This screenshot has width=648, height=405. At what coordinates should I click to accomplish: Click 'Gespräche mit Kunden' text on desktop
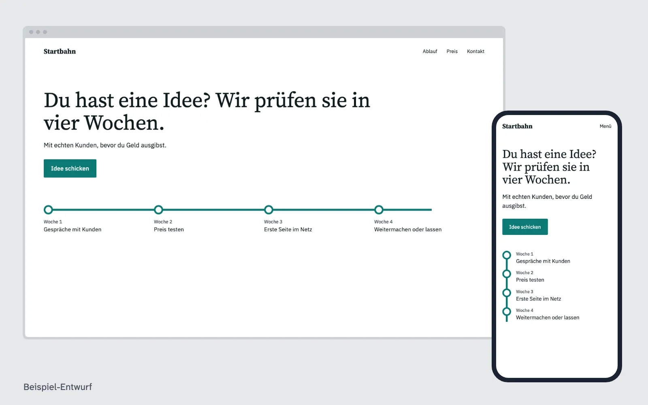(x=72, y=230)
